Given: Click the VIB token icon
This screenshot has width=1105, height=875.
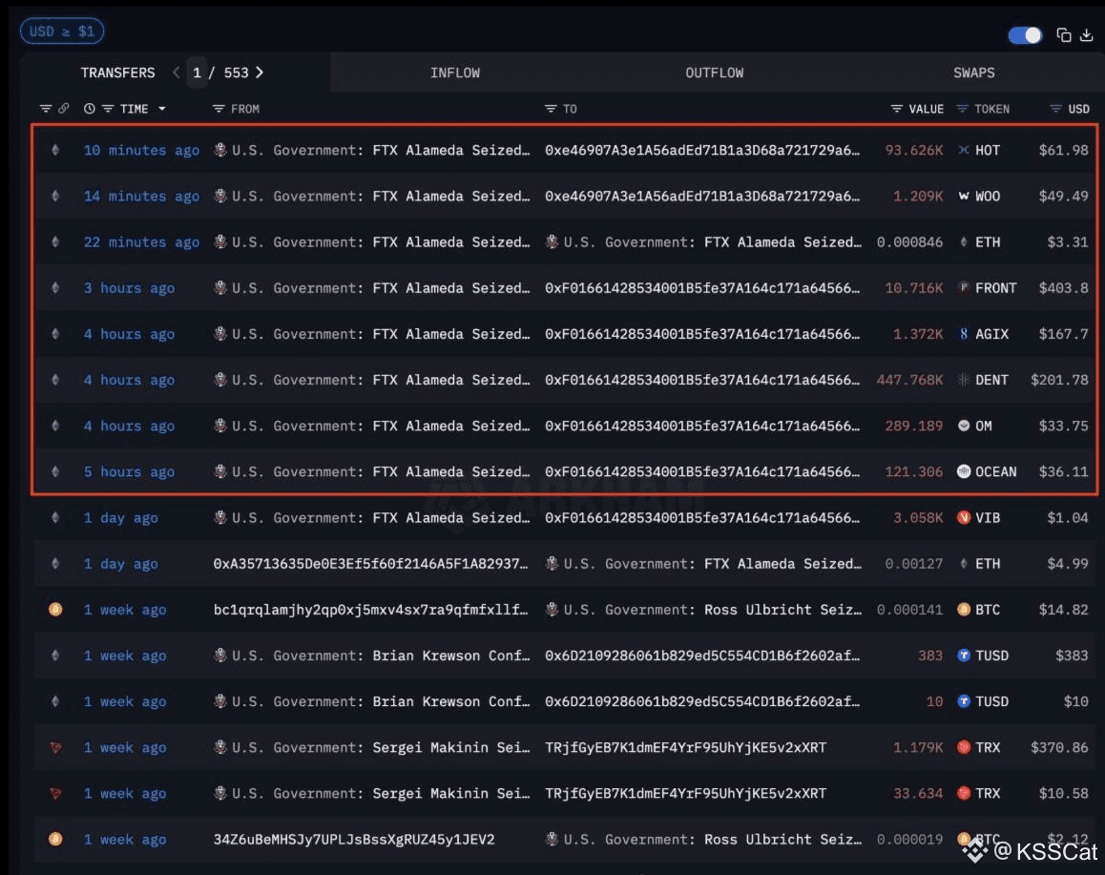Looking at the screenshot, I should tap(964, 518).
